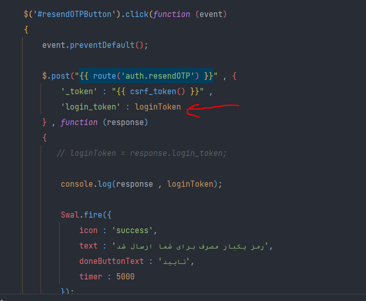The height and width of the screenshot is (301, 366).
Task: Click the 'login_token' key string
Action: pos(90,107)
